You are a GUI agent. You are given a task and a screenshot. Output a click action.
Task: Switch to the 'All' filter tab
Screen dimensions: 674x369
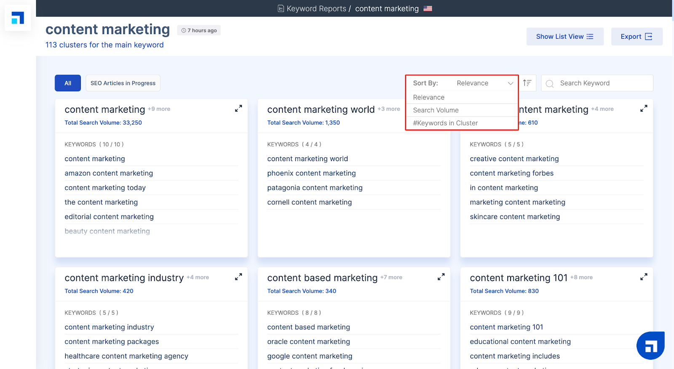(68, 83)
